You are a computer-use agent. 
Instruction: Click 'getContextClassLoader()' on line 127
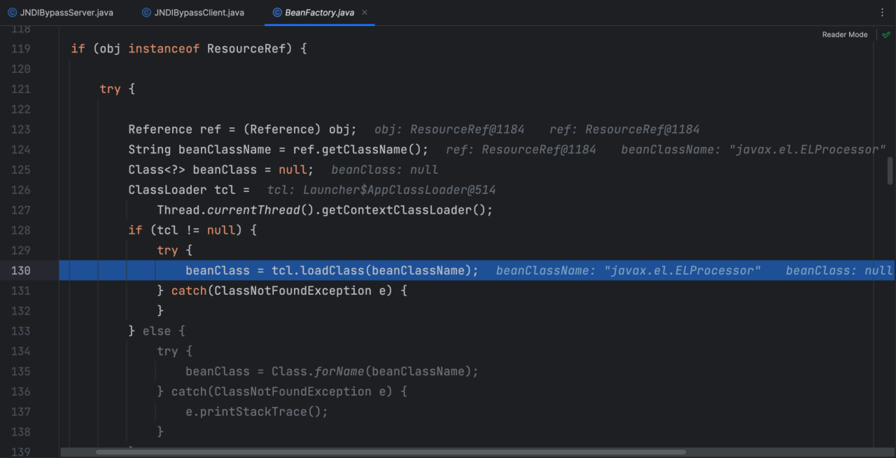click(x=404, y=210)
